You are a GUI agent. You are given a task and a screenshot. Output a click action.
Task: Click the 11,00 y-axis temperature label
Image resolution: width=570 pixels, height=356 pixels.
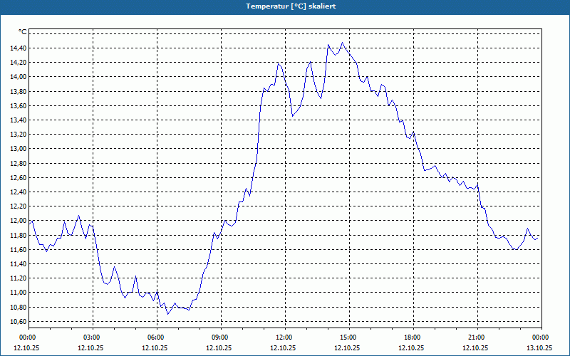18,293
